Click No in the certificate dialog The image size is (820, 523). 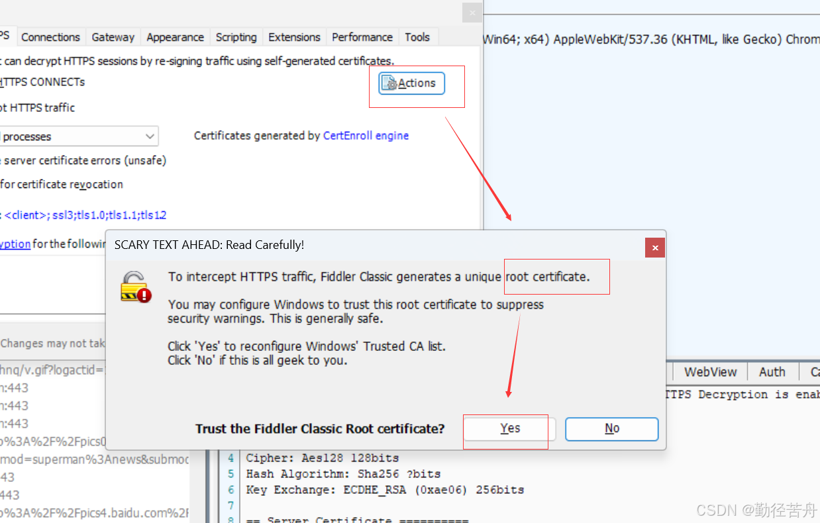[x=611, y=429]
